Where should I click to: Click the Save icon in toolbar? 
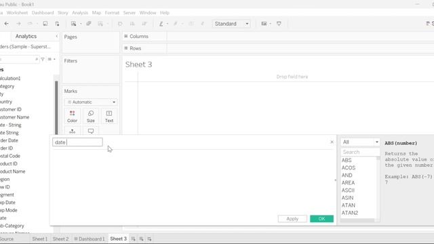45,24
